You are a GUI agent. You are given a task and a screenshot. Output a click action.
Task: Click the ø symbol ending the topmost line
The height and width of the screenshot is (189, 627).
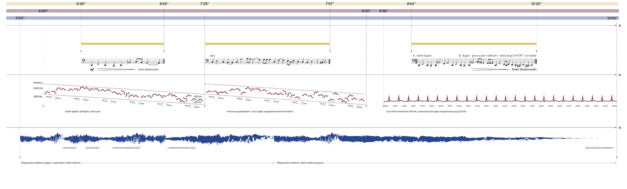point(620,26)
